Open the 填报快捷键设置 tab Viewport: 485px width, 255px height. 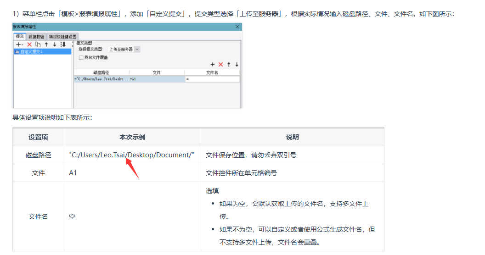[x=62, y=37]
